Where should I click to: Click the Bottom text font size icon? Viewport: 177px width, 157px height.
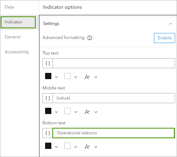pos(87,147)
